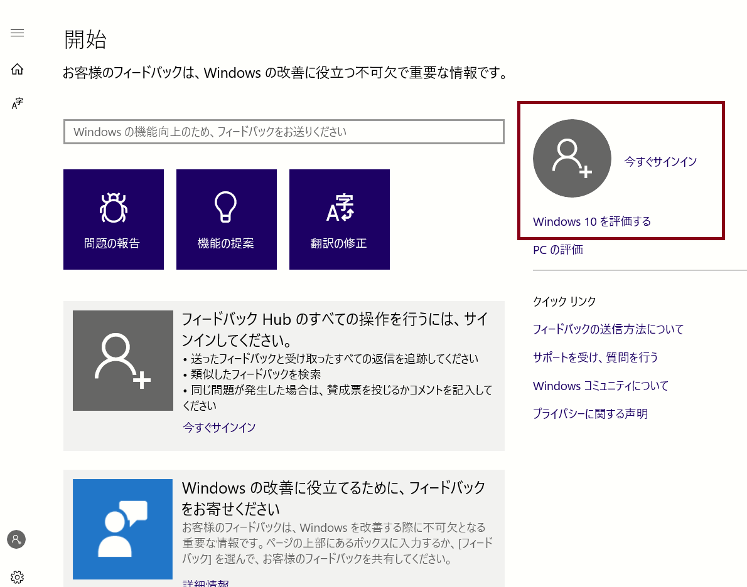The width and height of the screenshot is (747, 587).
Task: Select the 翻訳の修正 tile
Action: pos(339,219)
